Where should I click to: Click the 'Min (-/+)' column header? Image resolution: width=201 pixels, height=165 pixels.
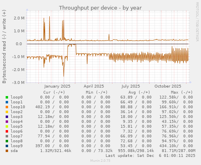click(x=97, y=92)
